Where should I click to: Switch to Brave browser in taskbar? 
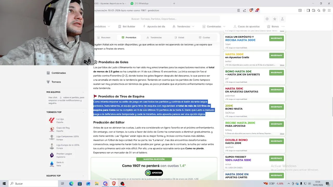tap(114, 184)
